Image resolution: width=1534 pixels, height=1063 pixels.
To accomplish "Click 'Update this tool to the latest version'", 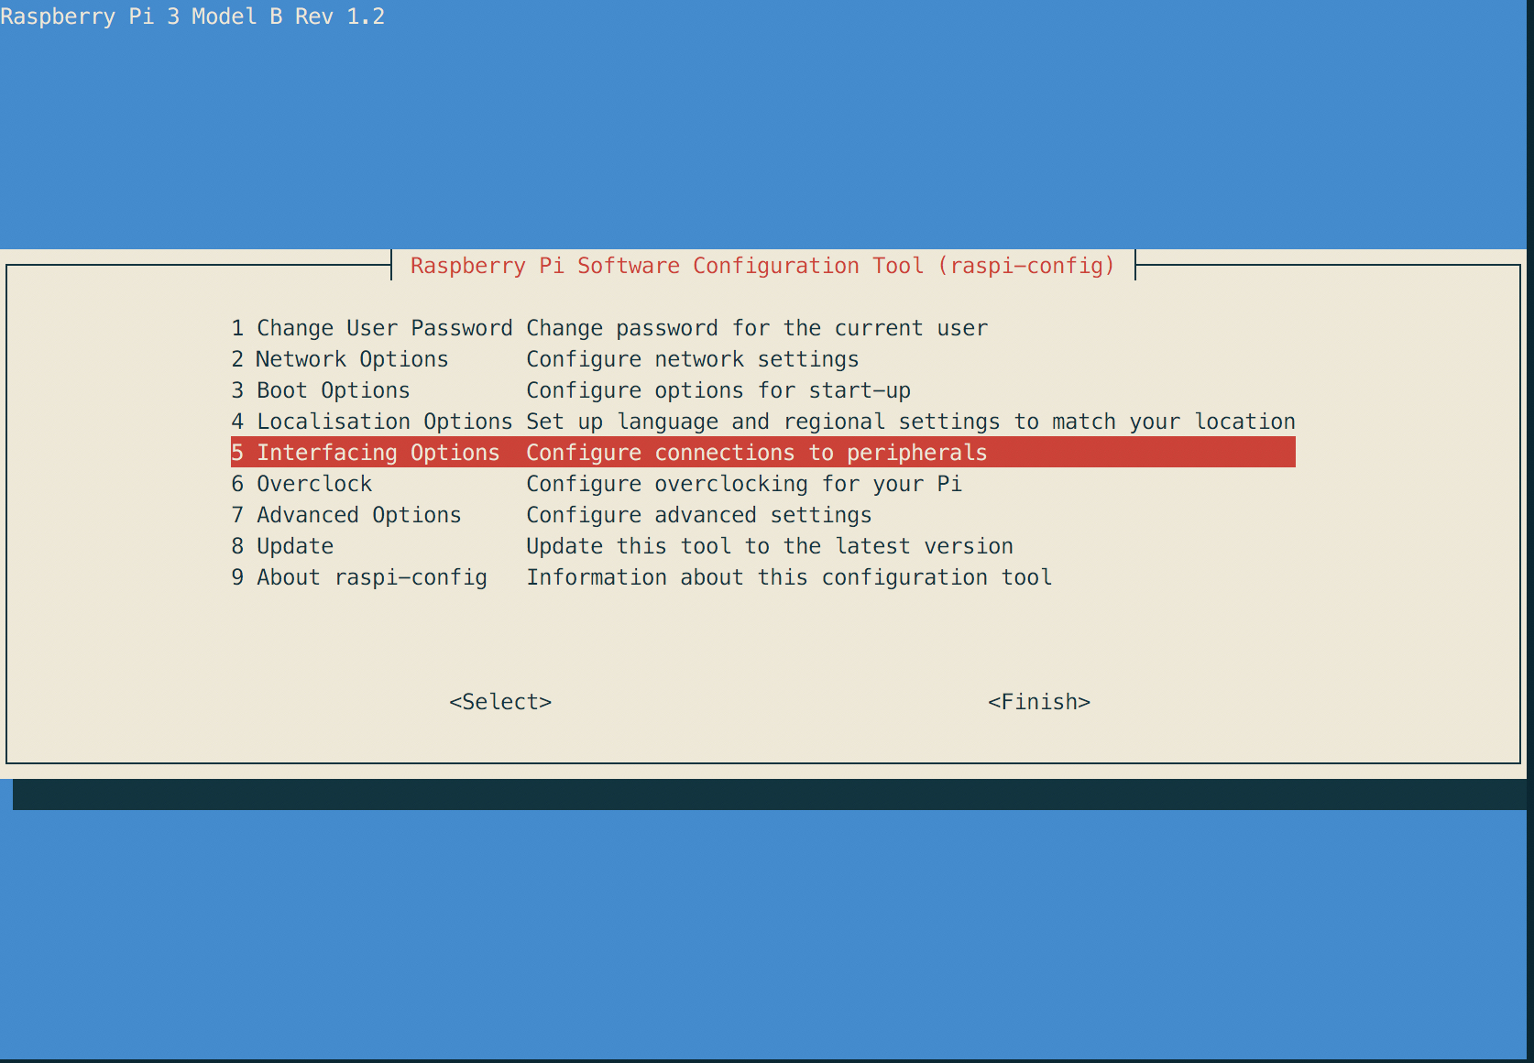I will pyautogui.click(x=770, y=546).
